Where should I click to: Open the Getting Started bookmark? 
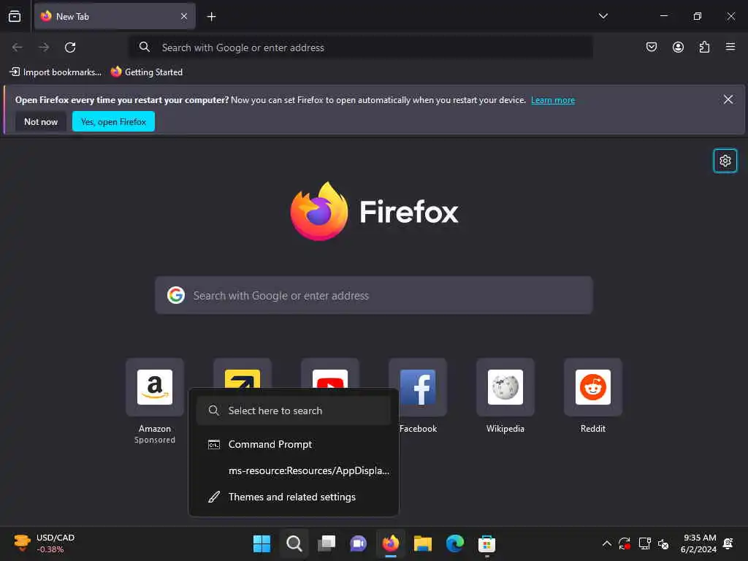click(147, 72)
